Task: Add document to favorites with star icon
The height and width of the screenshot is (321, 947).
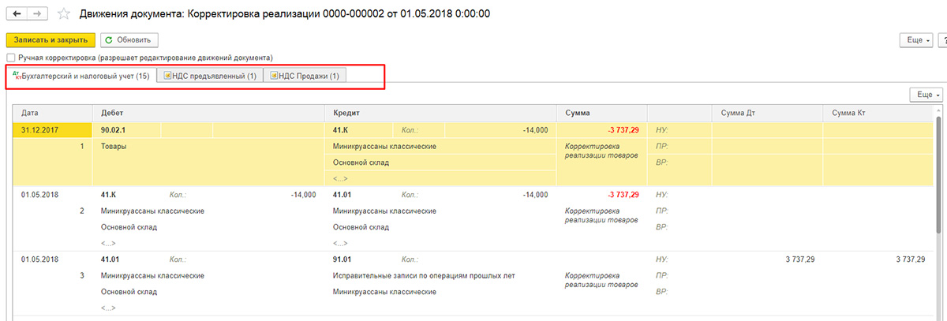Action: 64,14
